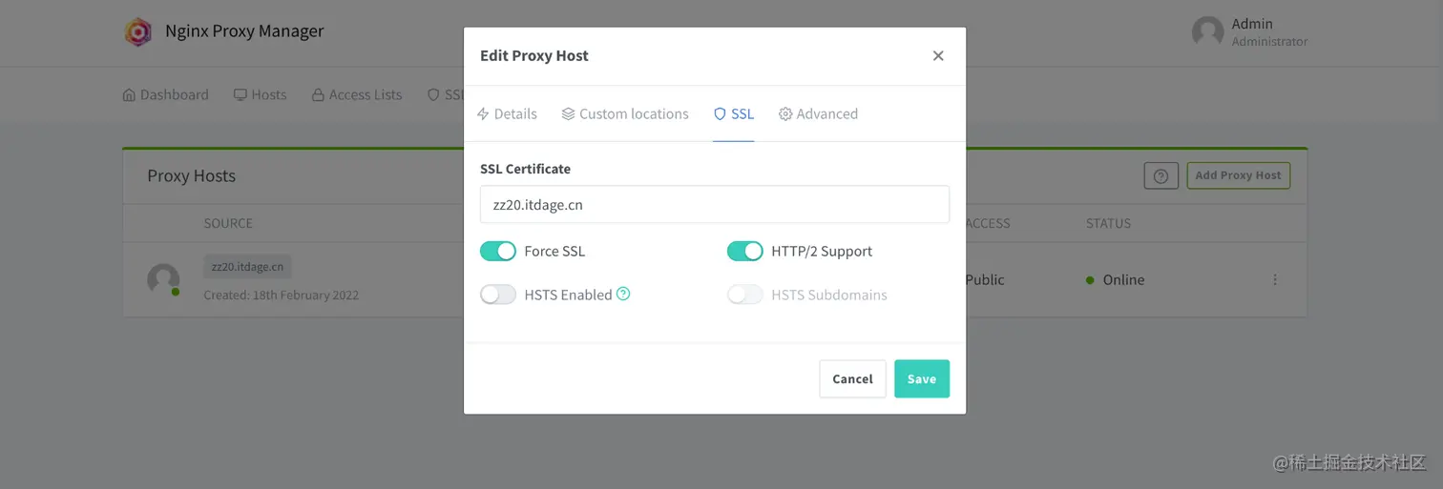This screenshot has height=489, width=1443.
Task: Click the zz20.itdage.cn source tag
Action: (x=247, y=267)
